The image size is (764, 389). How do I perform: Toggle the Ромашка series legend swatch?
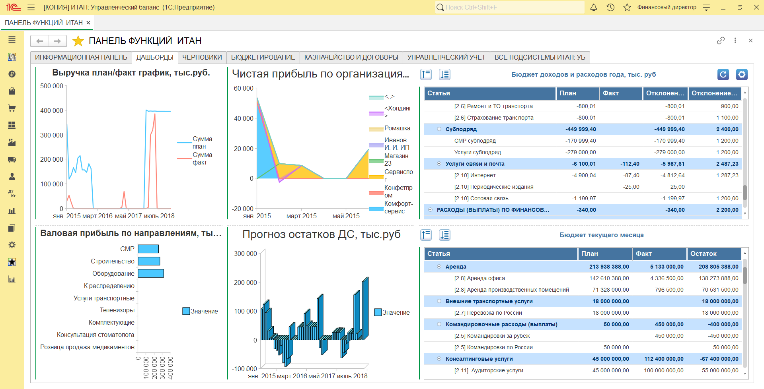pyautogui.click(x=376, y=129)
